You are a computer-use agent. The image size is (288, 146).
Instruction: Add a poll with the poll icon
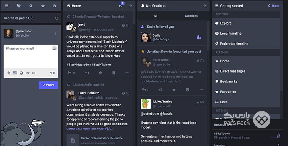pos(15,73)
